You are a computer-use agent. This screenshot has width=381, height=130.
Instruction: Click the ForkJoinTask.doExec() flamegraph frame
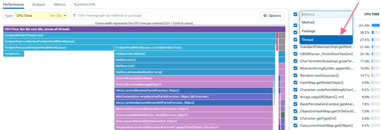pos(194,54)
